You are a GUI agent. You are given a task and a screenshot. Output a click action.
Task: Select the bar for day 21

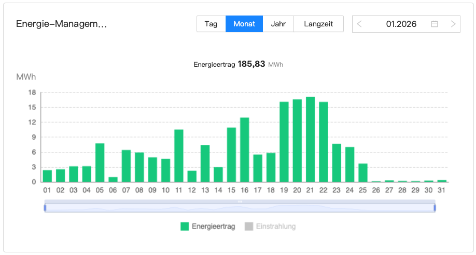pyautogui.click(x=310, y=139)
